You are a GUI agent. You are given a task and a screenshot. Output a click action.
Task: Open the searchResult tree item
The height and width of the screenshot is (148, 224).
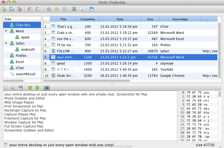pos(25,74)
